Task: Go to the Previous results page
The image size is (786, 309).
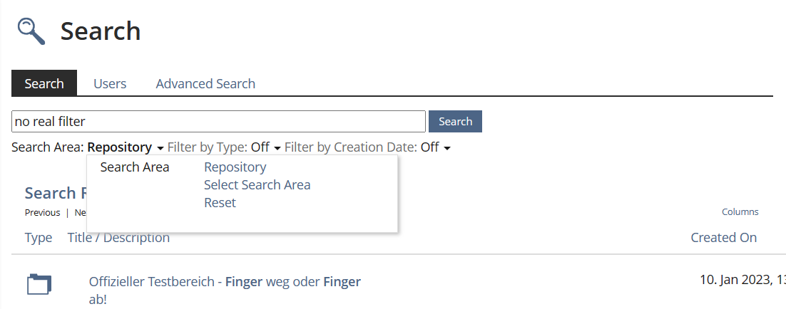Action: [x=42, y=212]
